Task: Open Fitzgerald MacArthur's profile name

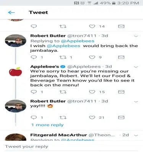Action: [x=58, y=135]
